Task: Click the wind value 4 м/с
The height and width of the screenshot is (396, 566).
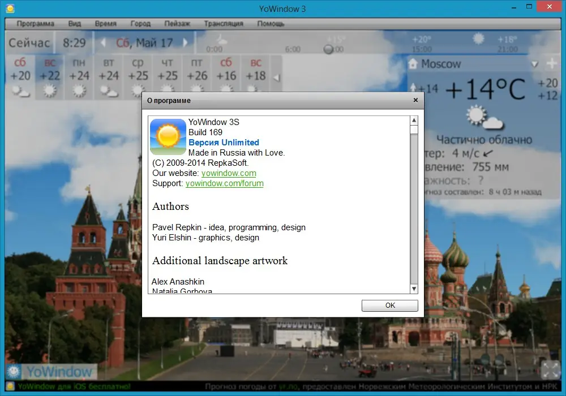Action: (x=466, y=153)
